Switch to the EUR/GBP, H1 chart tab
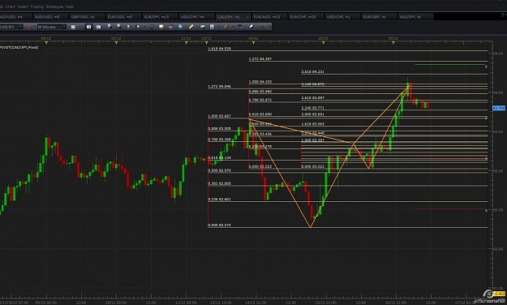Viewport: 507px width, 305px height. click(379, 17)
